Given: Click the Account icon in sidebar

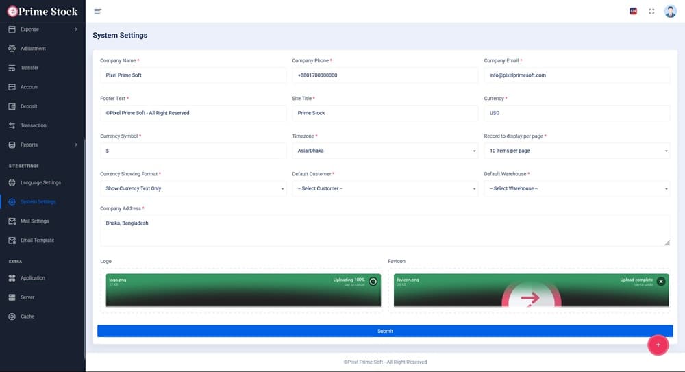Looking at the screenshot, I should click(12, 87).
